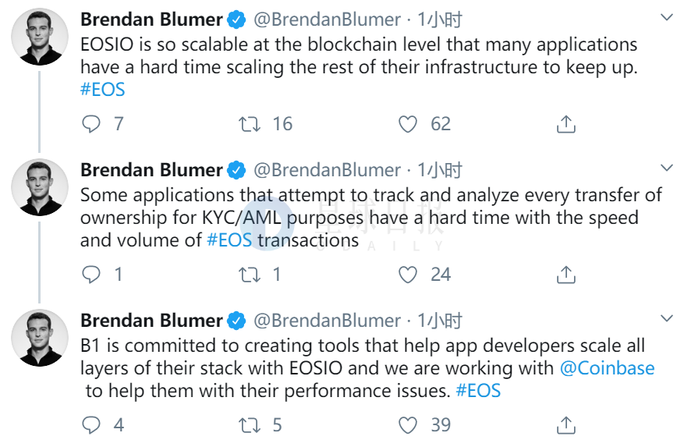Open #EOS hashtag before 'transactions'
Viewport: 684px width, 447px height.
[229, 240]
